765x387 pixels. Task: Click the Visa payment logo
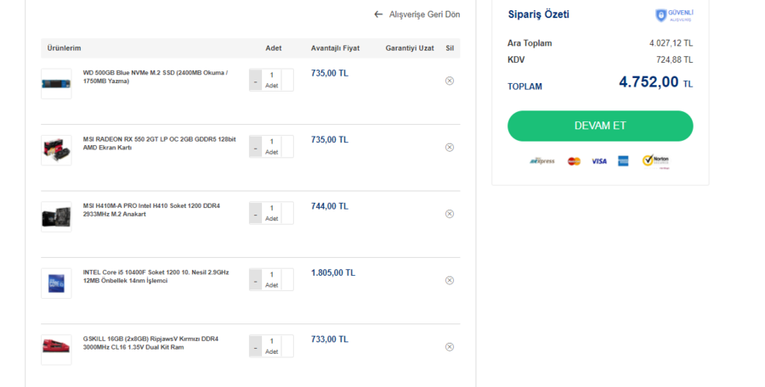coord(599,160)
